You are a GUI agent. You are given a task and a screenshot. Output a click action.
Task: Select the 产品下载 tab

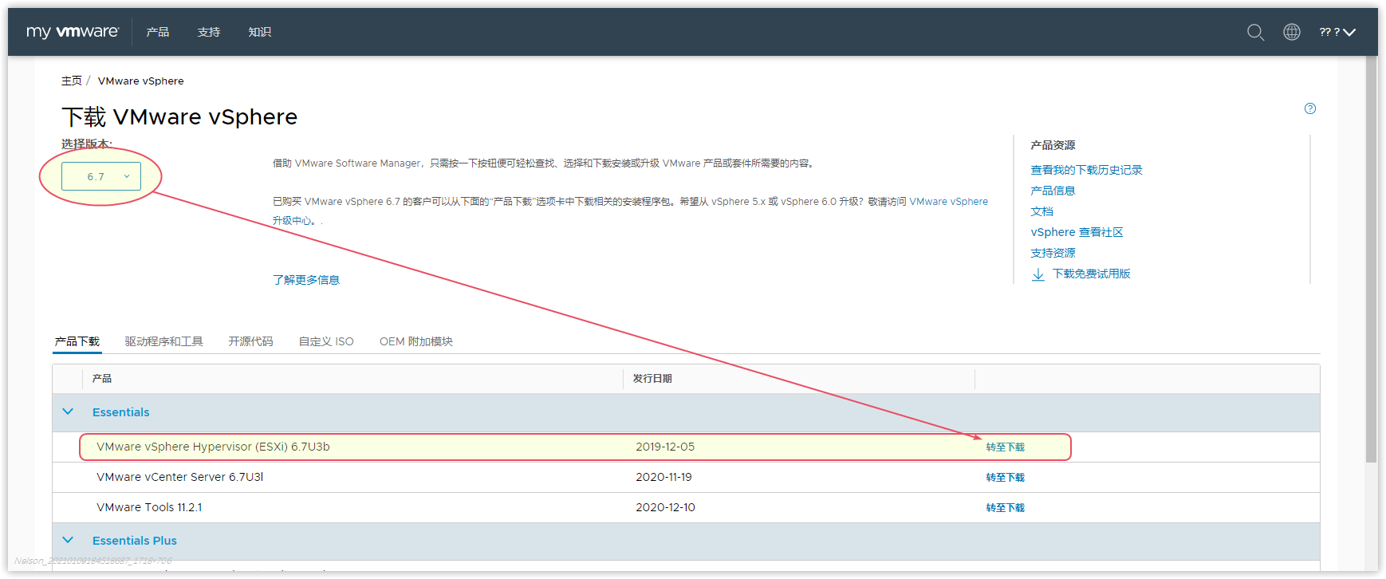coord(77,341)
